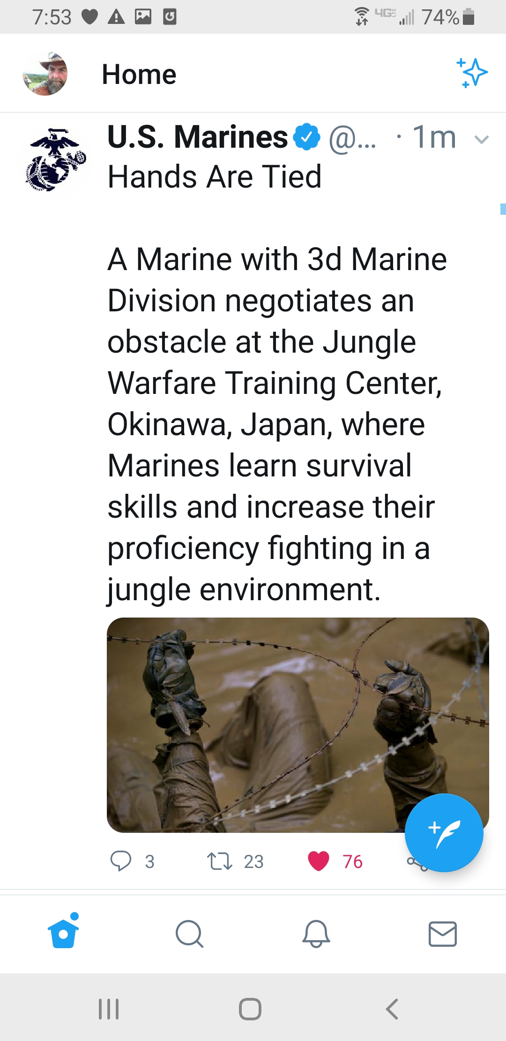Image resolution: width=506 pixels, height=1041 pixels.
Task: Reply to the Marines tweet
Action: click(121, 861)
